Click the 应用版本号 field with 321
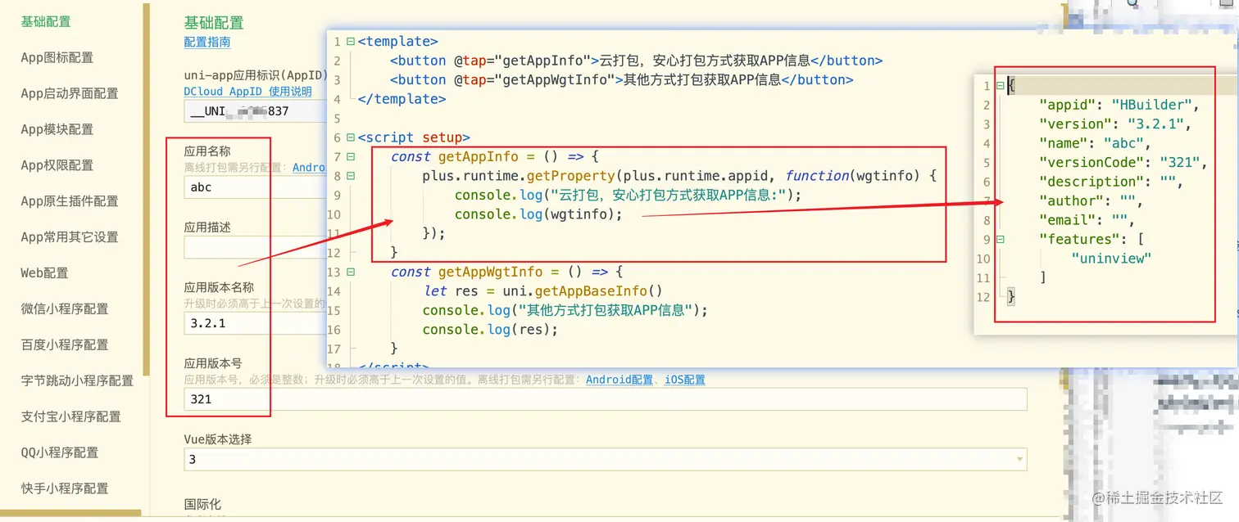 (x=605, y=399)
